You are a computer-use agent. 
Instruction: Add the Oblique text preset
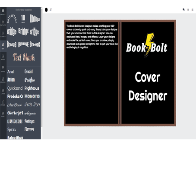coord(35,19)
